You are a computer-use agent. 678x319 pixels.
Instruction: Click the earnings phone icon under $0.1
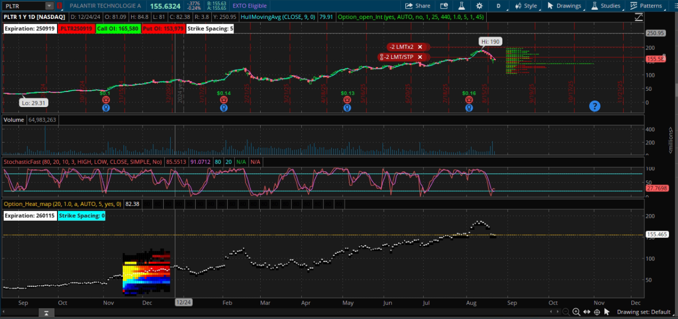point(105,99)
